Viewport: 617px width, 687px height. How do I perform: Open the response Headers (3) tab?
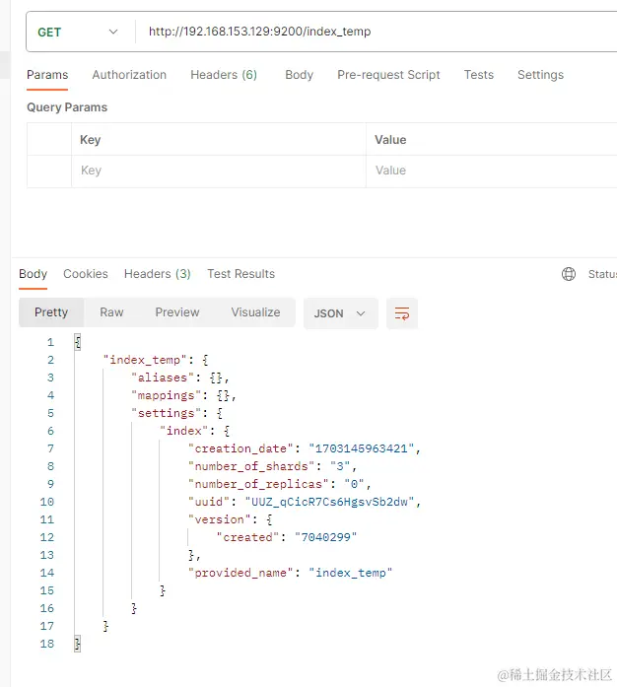coord(158,274)
